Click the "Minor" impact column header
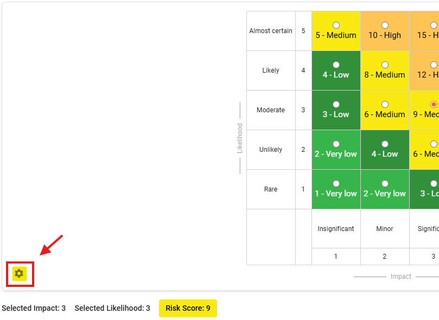Viewport: 439px width, 320px height. coord(385,229)
